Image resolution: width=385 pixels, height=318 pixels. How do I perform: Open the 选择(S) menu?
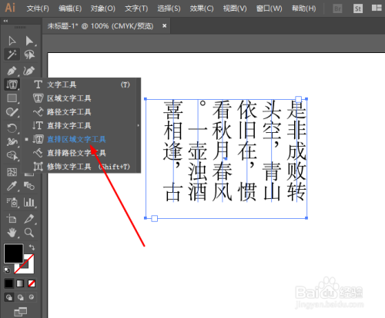(x=169, y=8)
